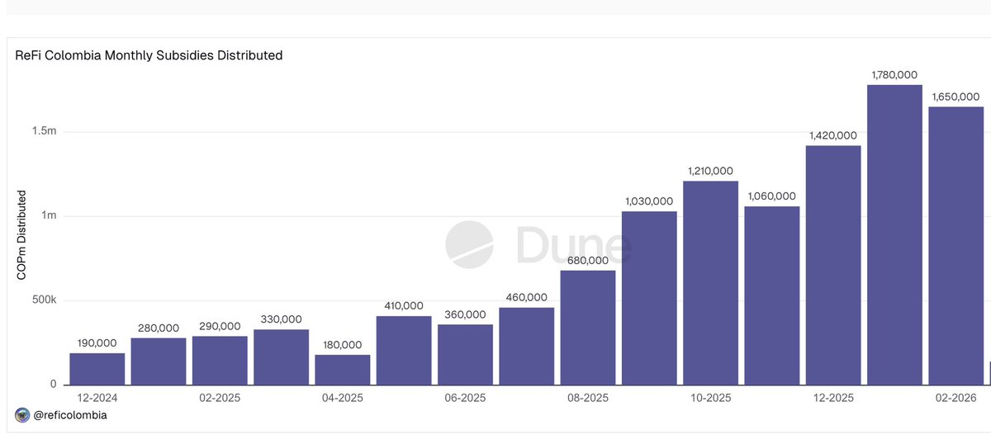This screenshot has height=444, width=991.
Task: Click the 1,210,000 value label
Action: pos(711,170)
